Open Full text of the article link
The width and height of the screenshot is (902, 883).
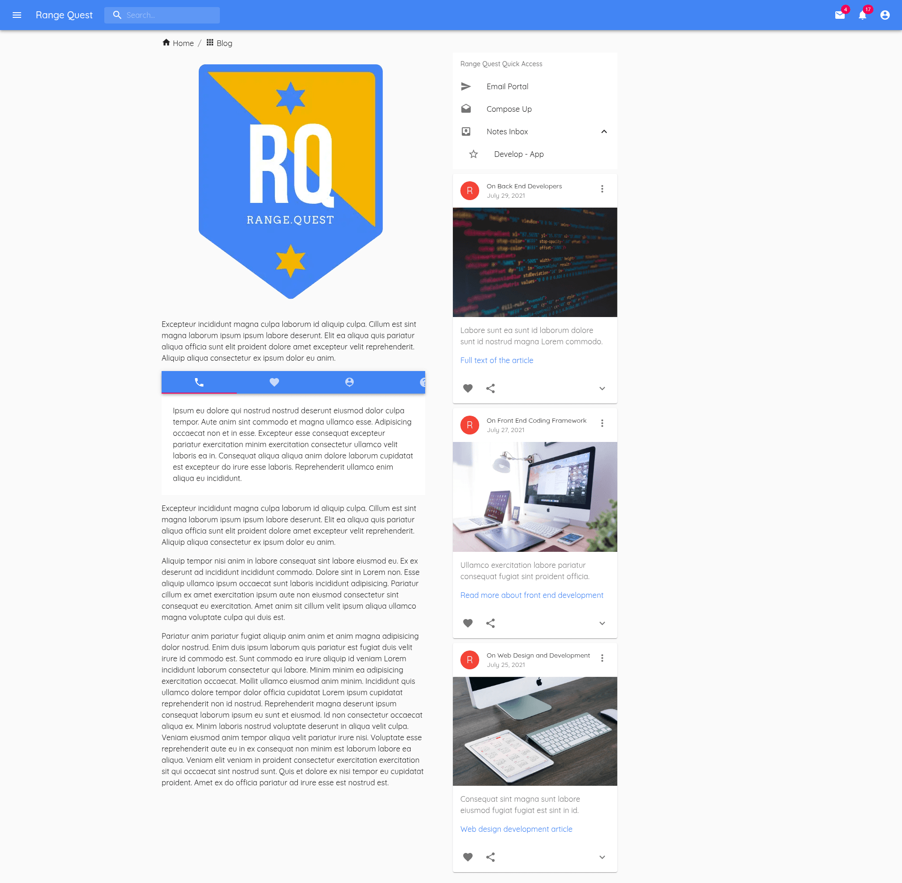tap(497, 360)
